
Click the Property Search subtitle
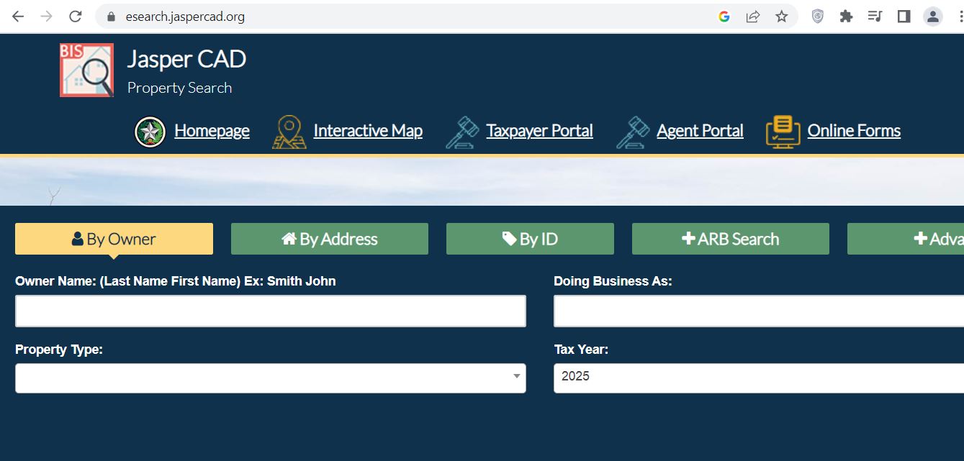(179, 88)
